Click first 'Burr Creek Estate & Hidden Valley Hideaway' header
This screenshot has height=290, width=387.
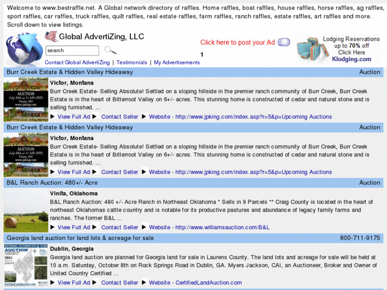pyautogui.click(x=70, y=72)
